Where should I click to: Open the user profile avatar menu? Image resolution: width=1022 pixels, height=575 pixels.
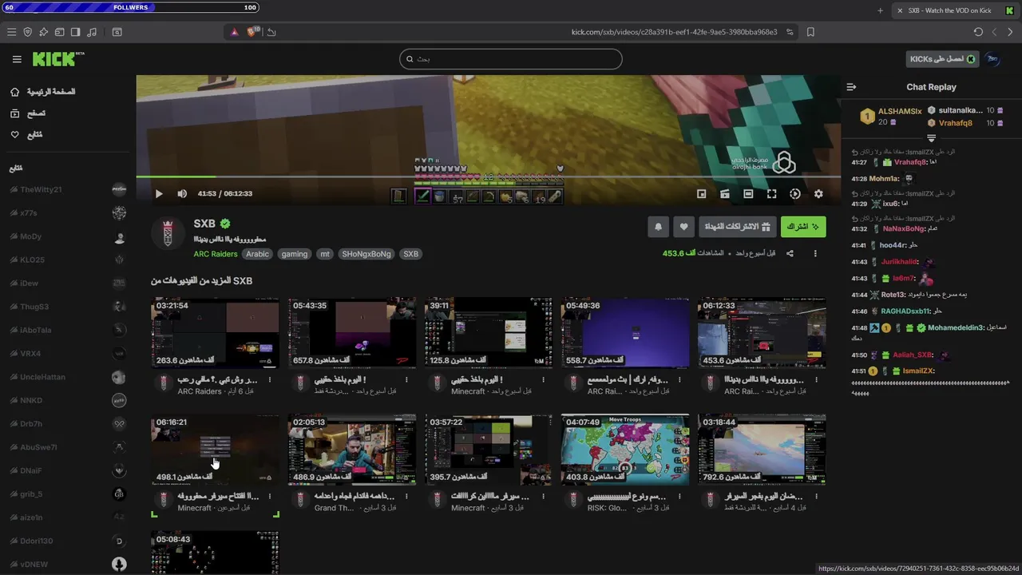coord(992,59)
